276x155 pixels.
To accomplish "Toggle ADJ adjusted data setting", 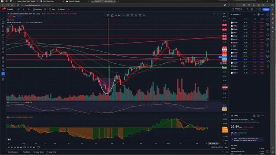I will tap(226, 147).
